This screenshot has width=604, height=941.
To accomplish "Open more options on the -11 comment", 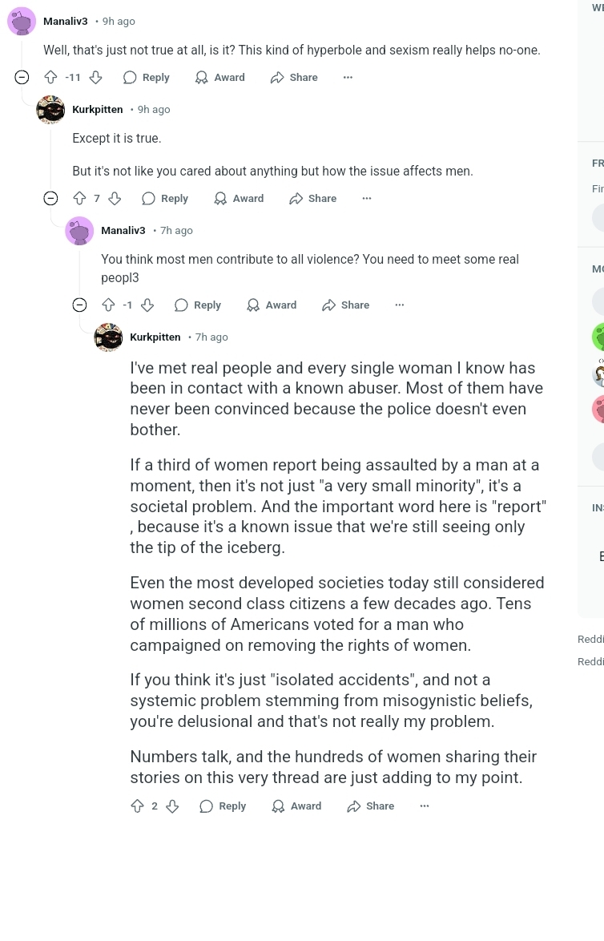I will click(348, 78).
